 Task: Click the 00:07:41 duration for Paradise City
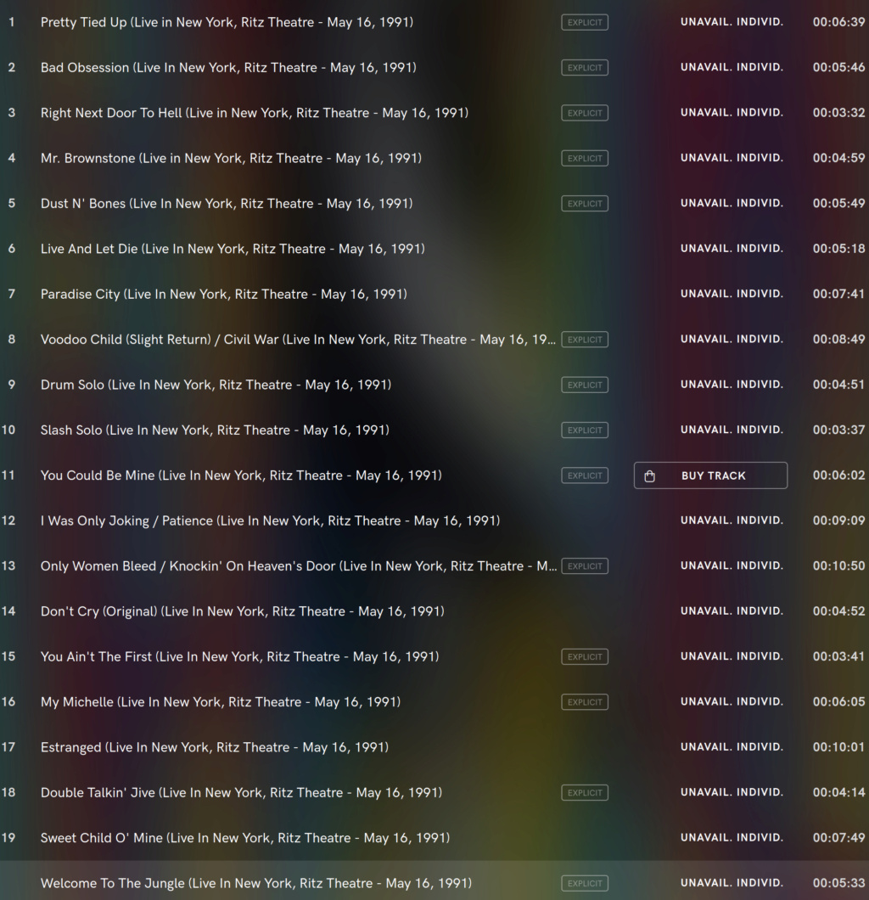click(x=838, y=294)
